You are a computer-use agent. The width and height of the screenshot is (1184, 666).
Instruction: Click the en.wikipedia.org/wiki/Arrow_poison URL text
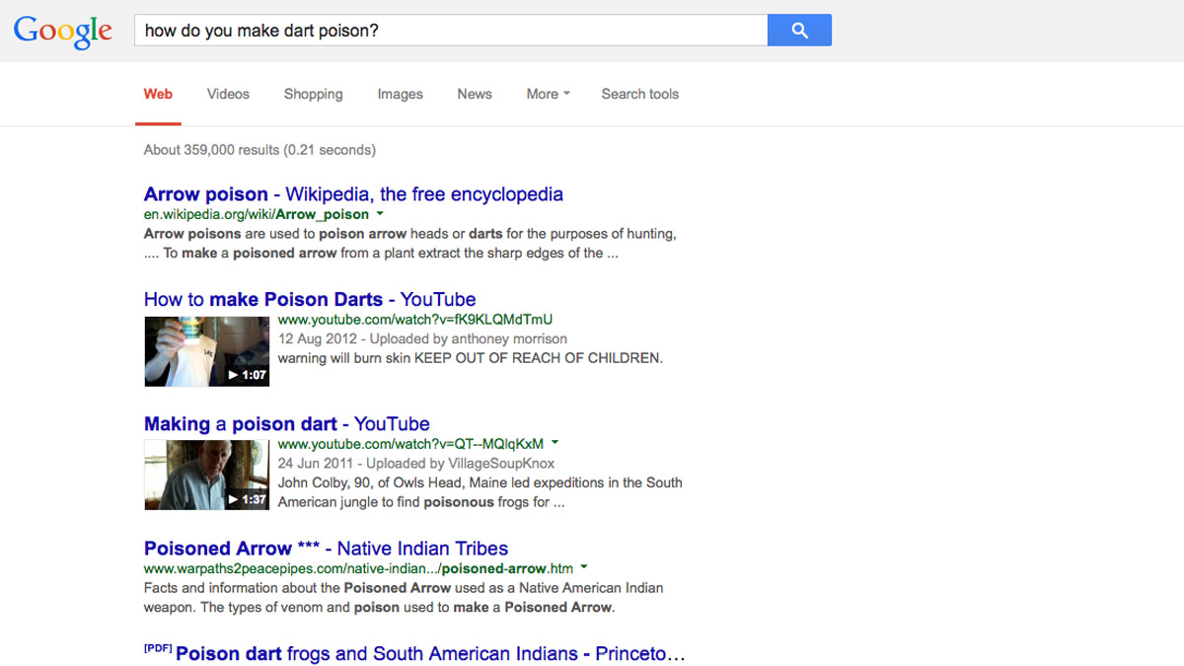click(257, 214)
